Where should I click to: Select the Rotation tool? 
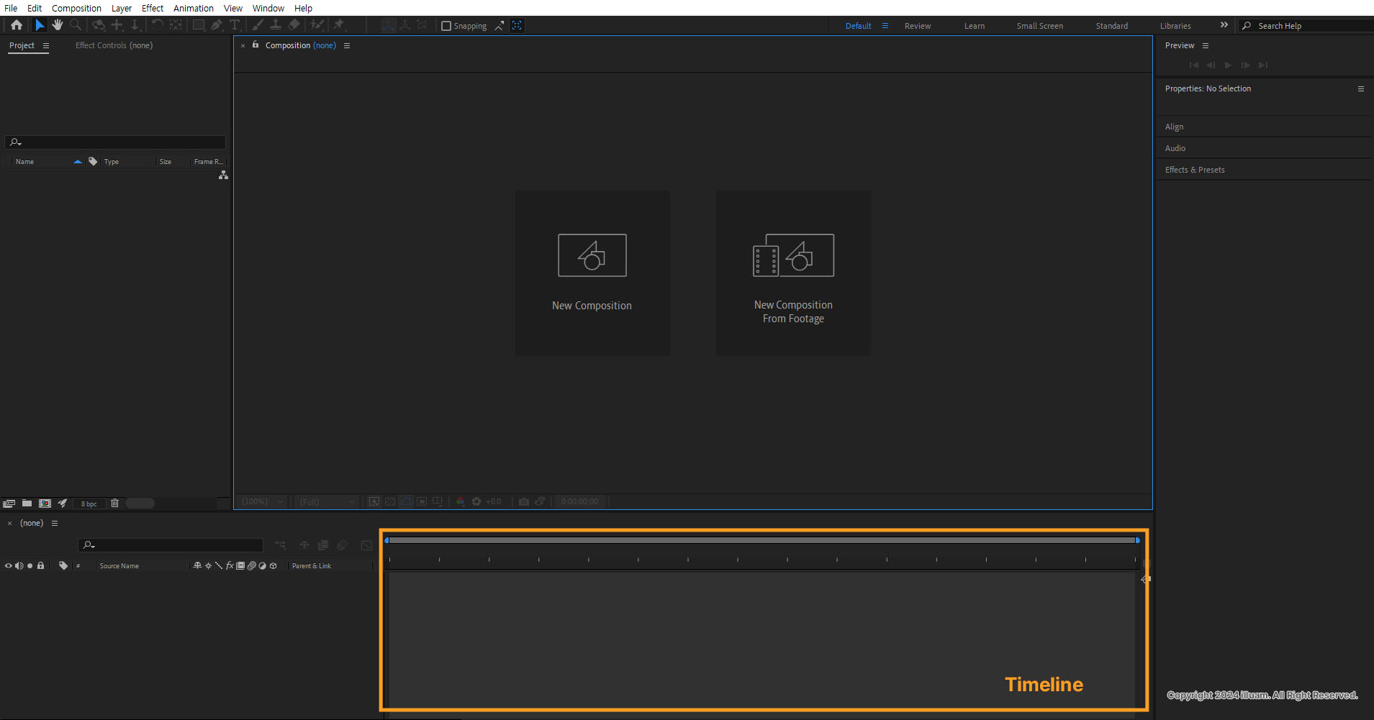click(157, 25)
